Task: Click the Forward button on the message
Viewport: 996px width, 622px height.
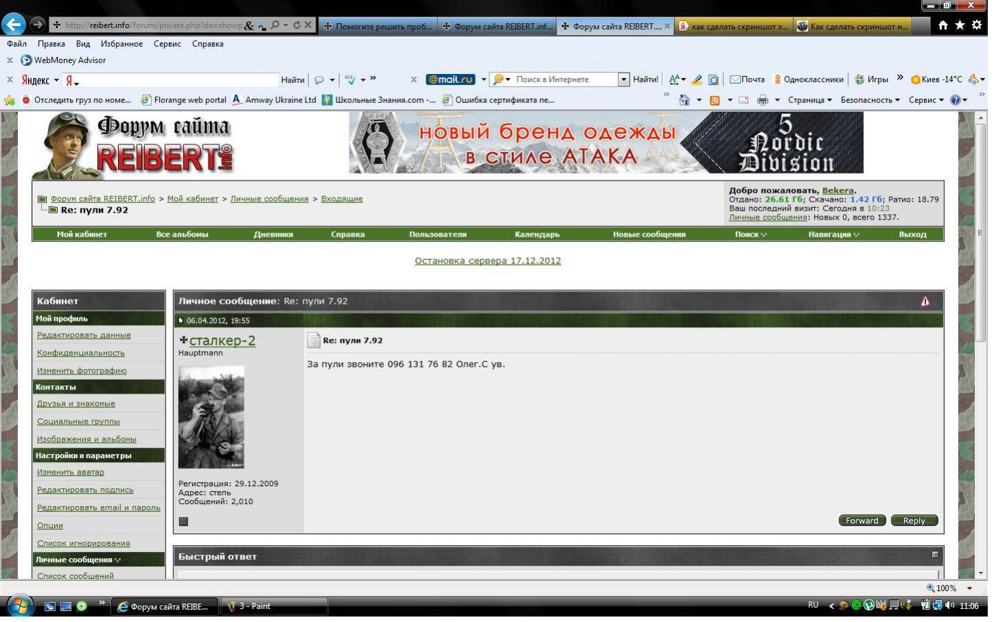Action: (862, 521)
